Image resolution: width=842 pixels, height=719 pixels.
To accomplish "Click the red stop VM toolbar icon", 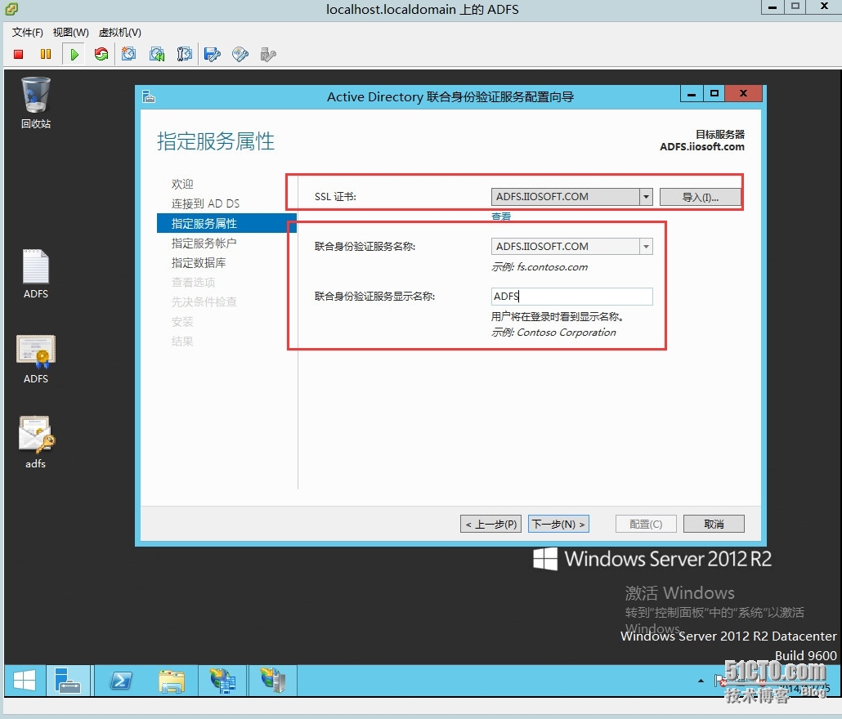I will (18, 54).
